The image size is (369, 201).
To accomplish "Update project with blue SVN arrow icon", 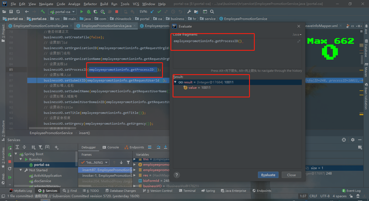I will coord(152,12).
